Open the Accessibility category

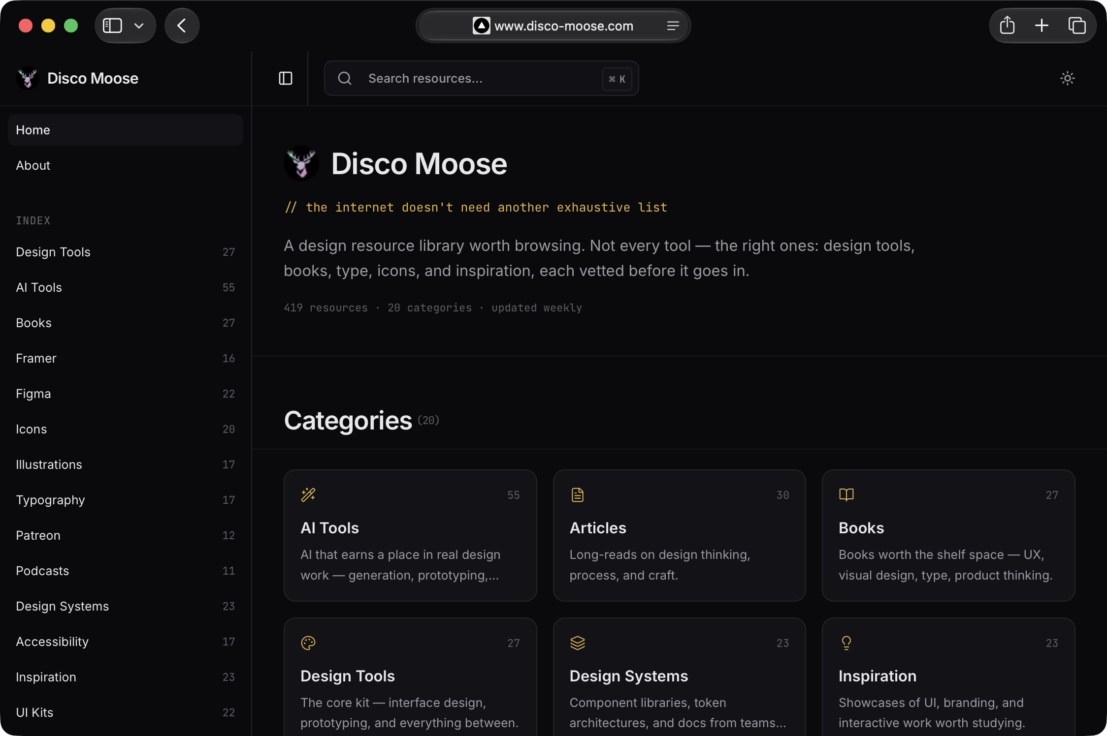coord(126,642)
